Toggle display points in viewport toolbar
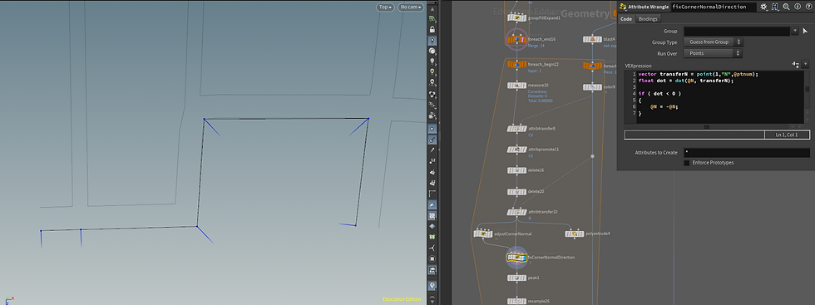Image resolution: width=815 pixels, height=305 pixels. tap(432, 128)
